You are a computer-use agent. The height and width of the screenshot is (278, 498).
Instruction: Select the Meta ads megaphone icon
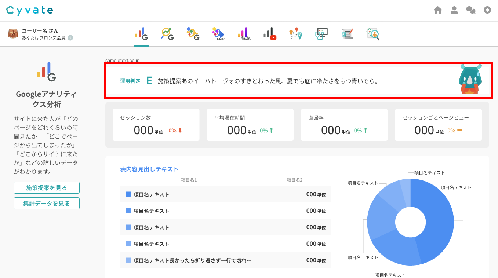click(218, 34)
